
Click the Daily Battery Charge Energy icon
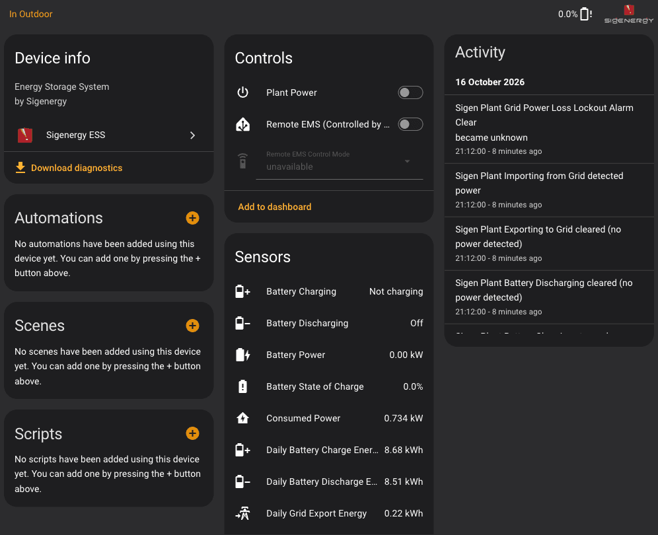tap(242, 450)
